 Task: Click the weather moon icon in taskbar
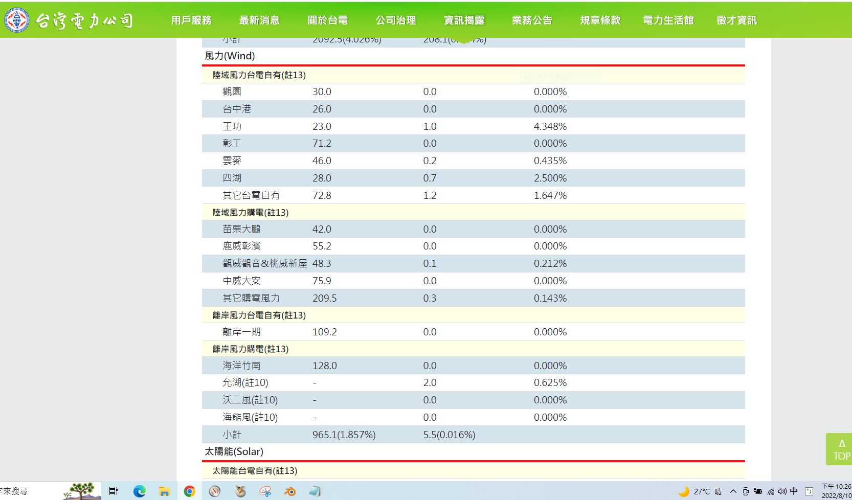[684, 491]
